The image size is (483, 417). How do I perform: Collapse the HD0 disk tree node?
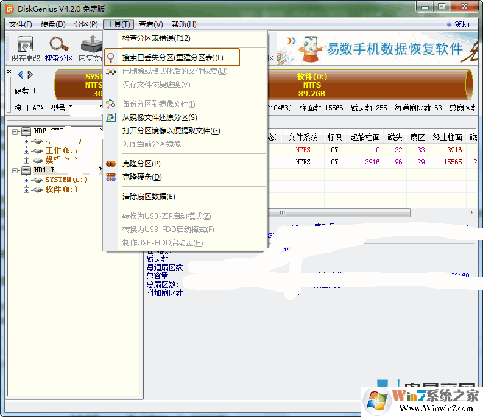click(16, 131)
